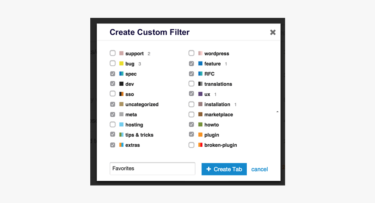Check the sso category checkbox
This screenshot has width=375, height=203.
[x=112, y=94]
